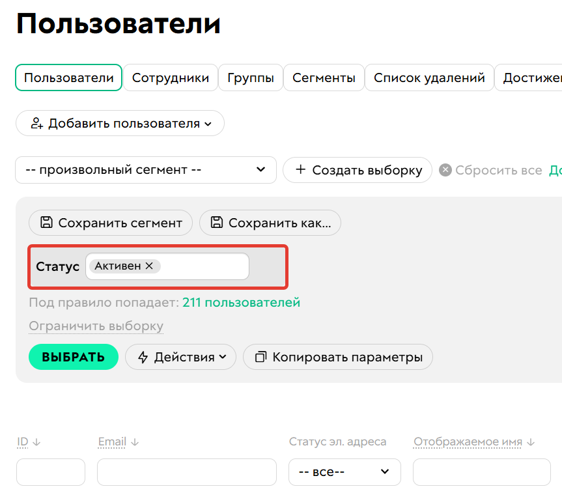The width and height of the screenshot is (562, 491).
Task: Click the Email filter input field
Action: [186, 472]
